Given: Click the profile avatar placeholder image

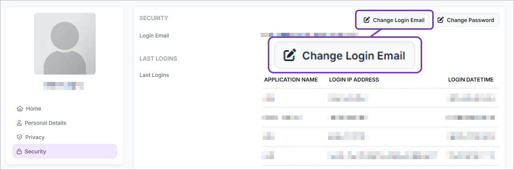Looking at the screenshot, I should (65, 44).
